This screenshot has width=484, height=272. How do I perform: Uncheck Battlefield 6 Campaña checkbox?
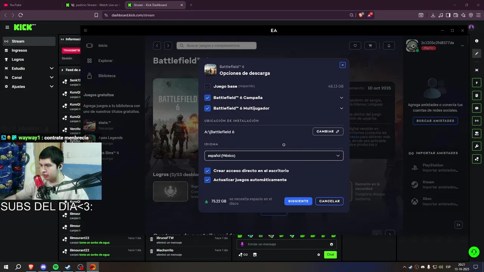(x=207, y=97)
